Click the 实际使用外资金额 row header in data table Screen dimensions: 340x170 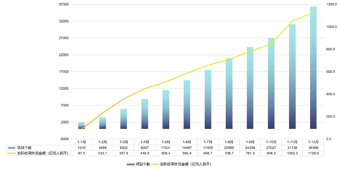click(x=42, y=153)
